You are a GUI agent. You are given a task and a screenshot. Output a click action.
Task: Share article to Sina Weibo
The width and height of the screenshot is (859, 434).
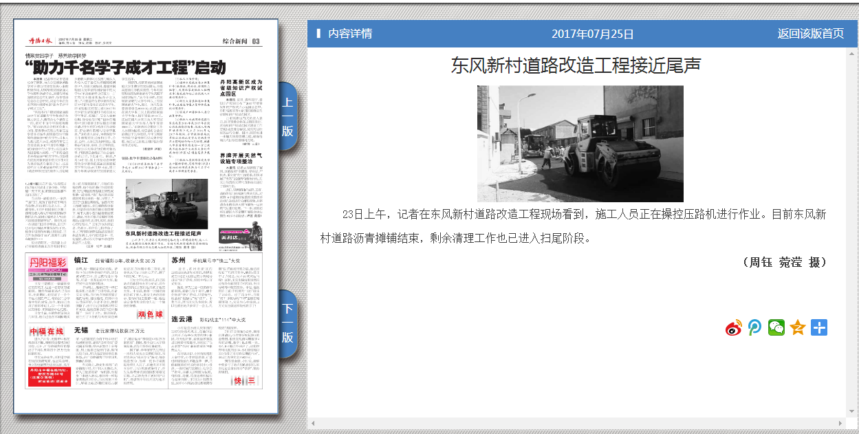735,327
